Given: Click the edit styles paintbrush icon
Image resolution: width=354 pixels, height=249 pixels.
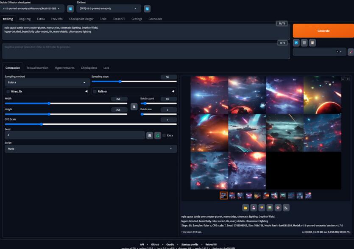Looking at the screenshot, I should point(351,52).
